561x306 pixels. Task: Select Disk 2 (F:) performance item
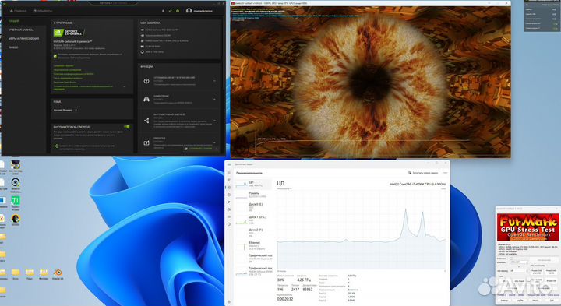pos(253,232)
